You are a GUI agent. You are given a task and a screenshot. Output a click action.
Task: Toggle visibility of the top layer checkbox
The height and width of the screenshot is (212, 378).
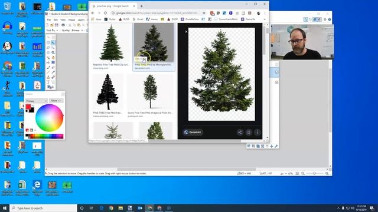tap(276, 72)
